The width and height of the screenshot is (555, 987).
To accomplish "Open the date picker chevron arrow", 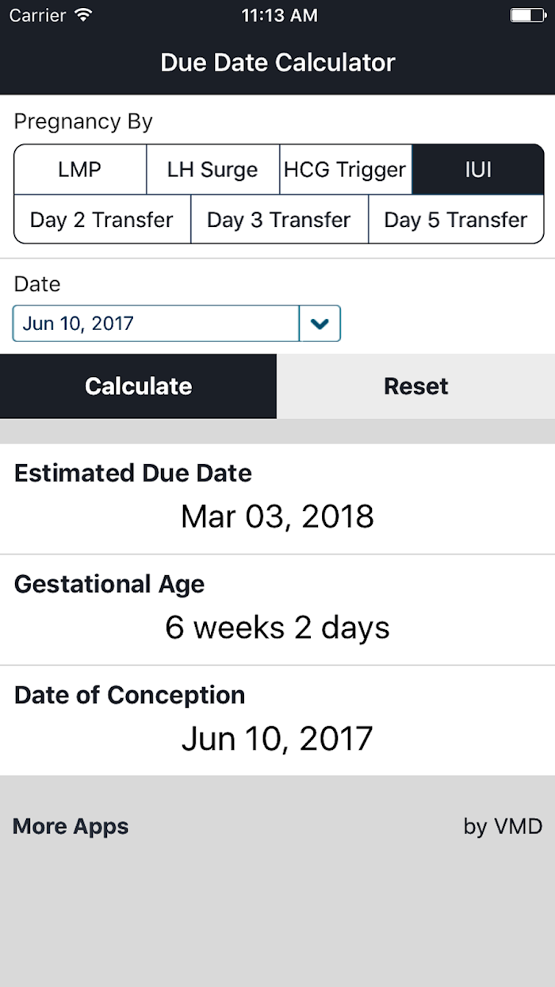I will 320,324.
